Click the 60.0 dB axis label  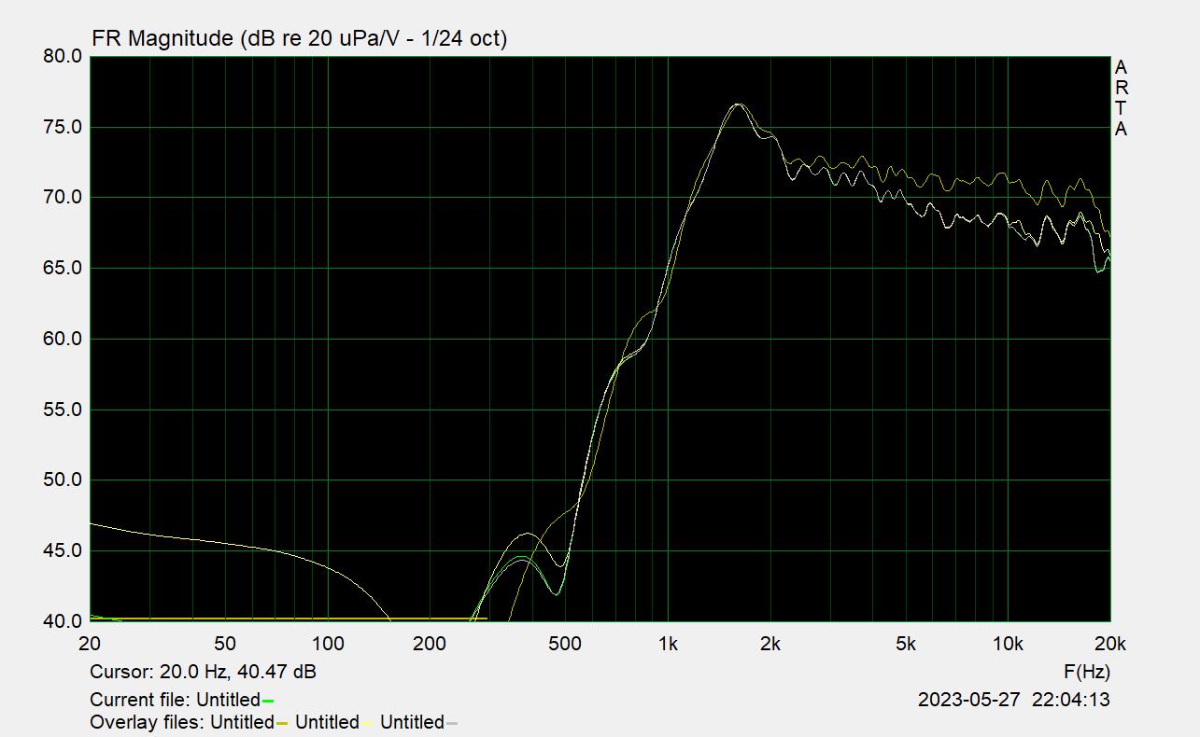(64, 339)
